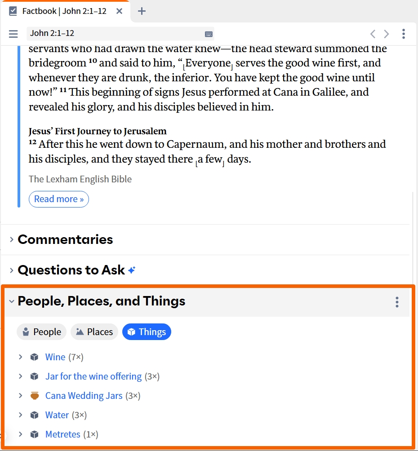
Task: Go forward with the right arrow
Action: (x=387, y=34)
